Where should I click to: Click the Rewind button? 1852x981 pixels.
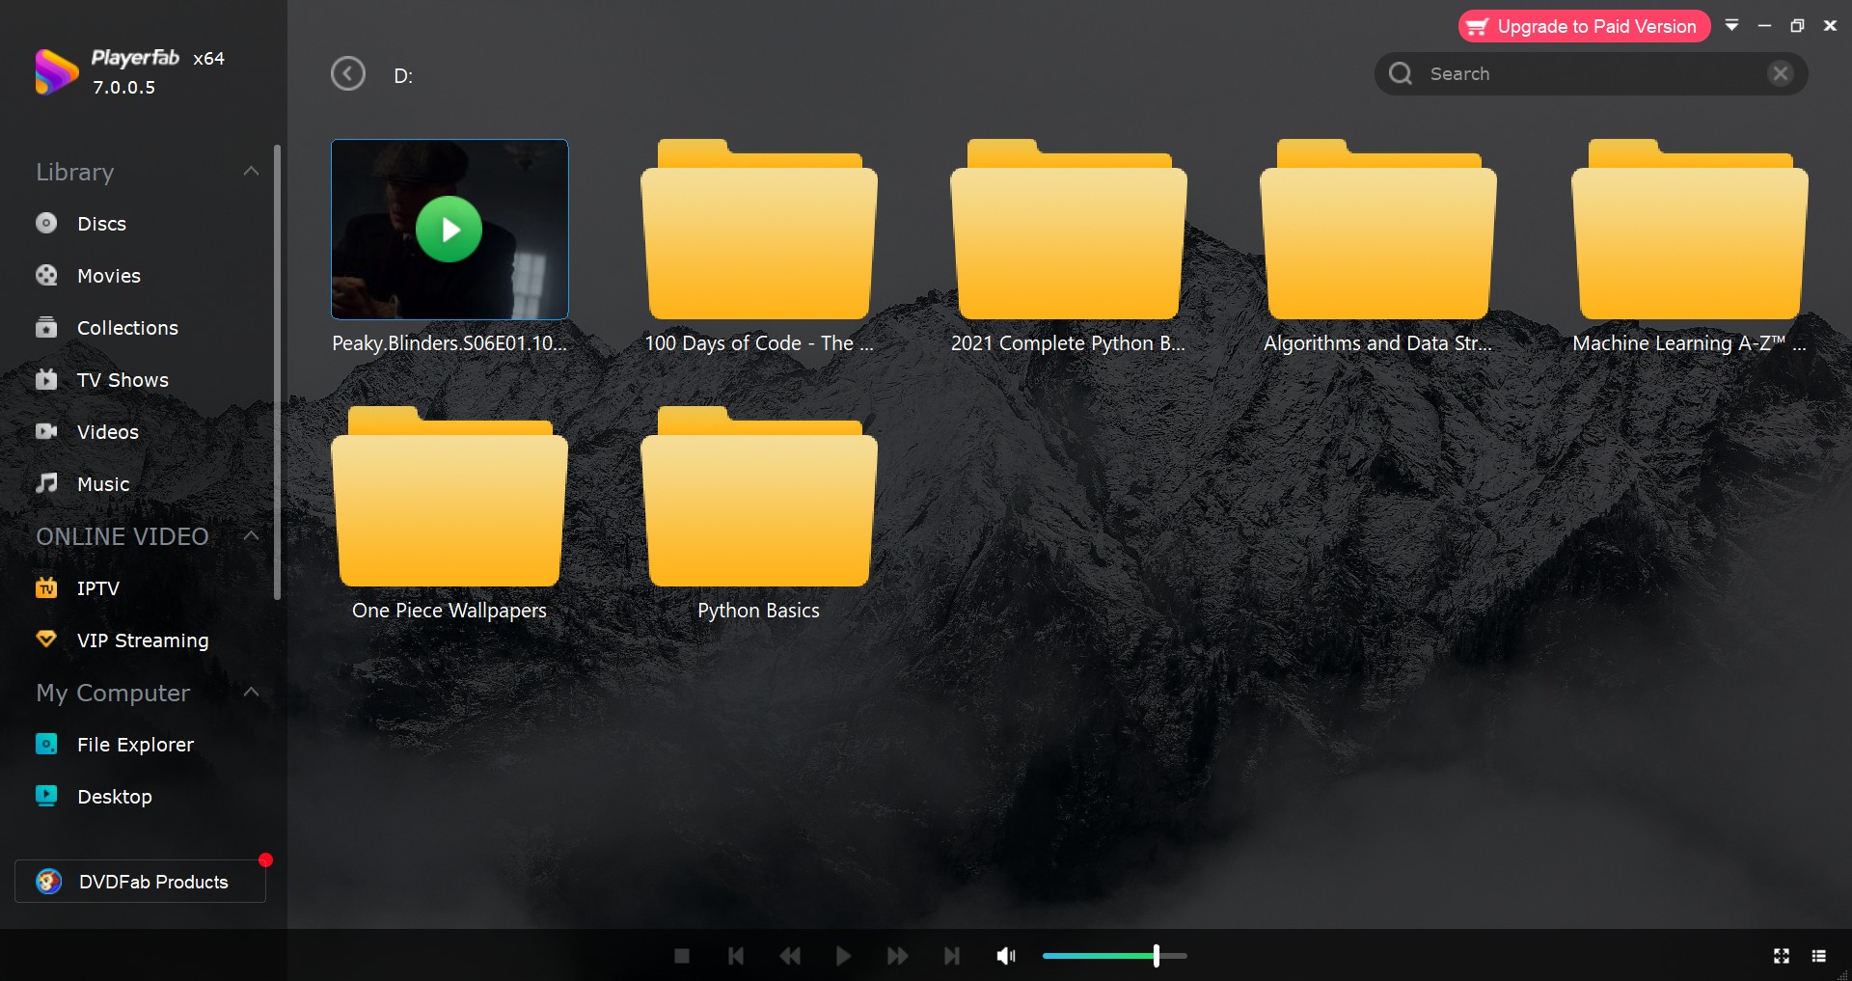(x=790, y=956)
